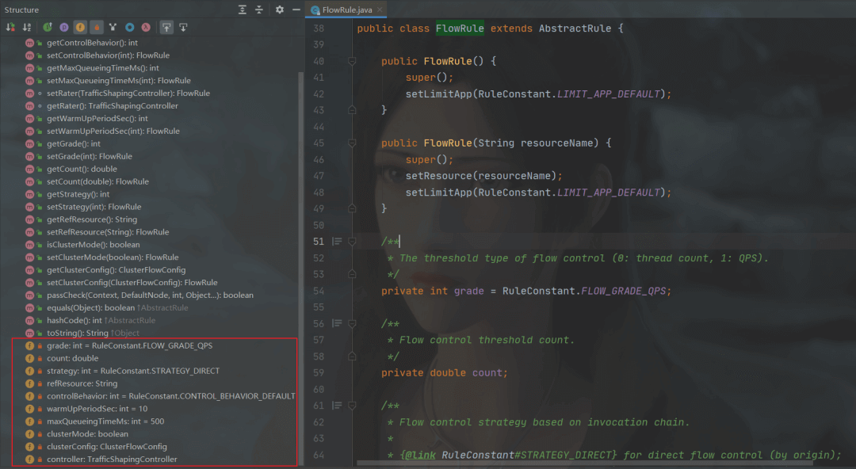Select getControlBehavior(): int in Structure
The image size is (856, 469).
click(92, 43)
